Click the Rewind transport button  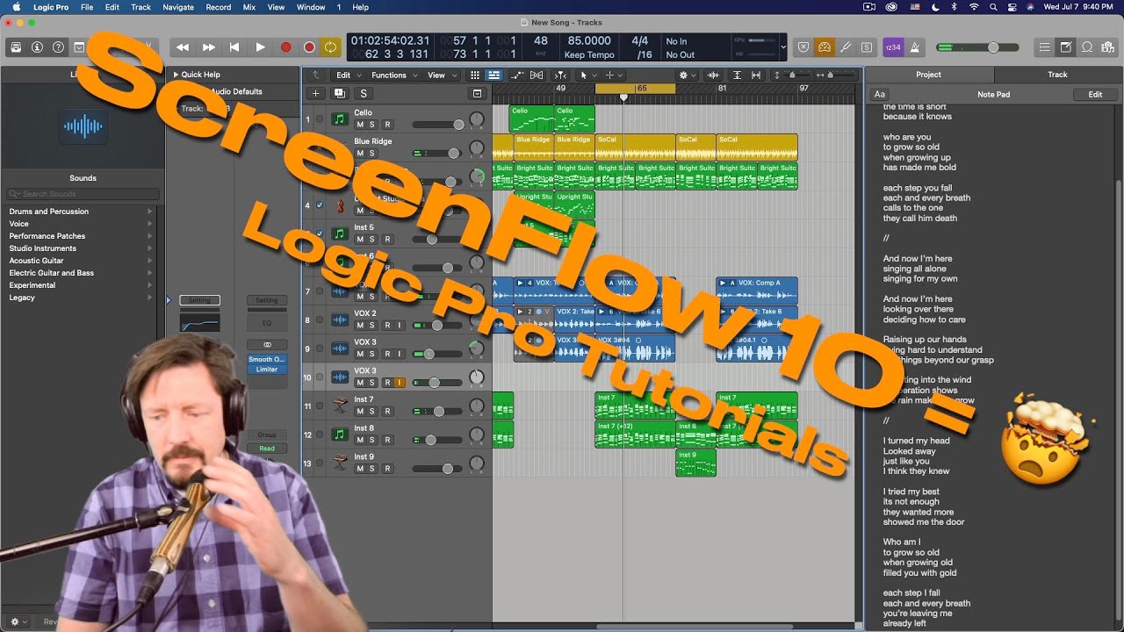pyautogui.click(x=183, y=47)
